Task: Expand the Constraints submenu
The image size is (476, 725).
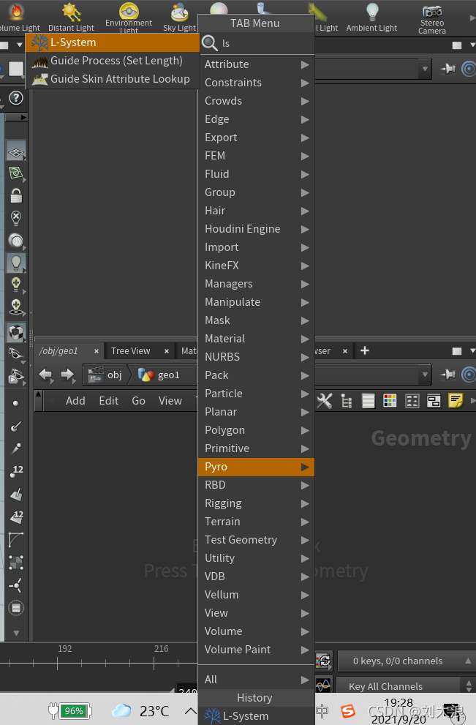Action: click(256, 83)
